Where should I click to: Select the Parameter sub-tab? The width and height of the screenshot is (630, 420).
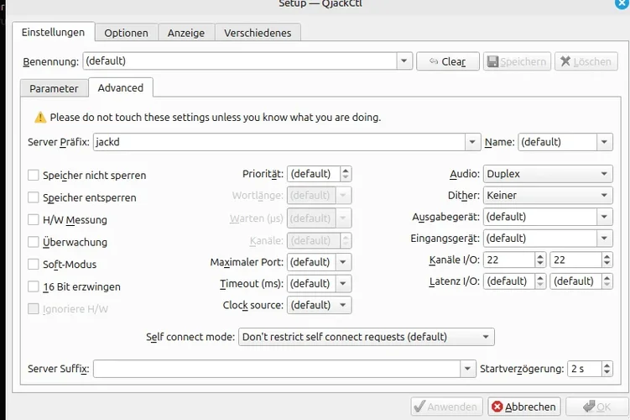pos(54,88)
